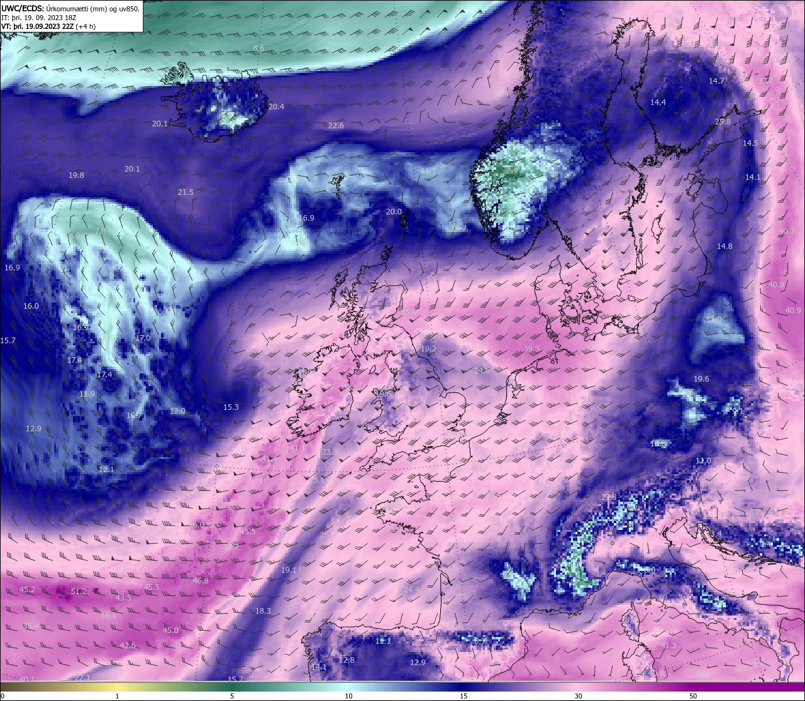The width and height of the screenshot is (805, 701).
Task: Click the 14.7 map value
Action: coord(717,81)
